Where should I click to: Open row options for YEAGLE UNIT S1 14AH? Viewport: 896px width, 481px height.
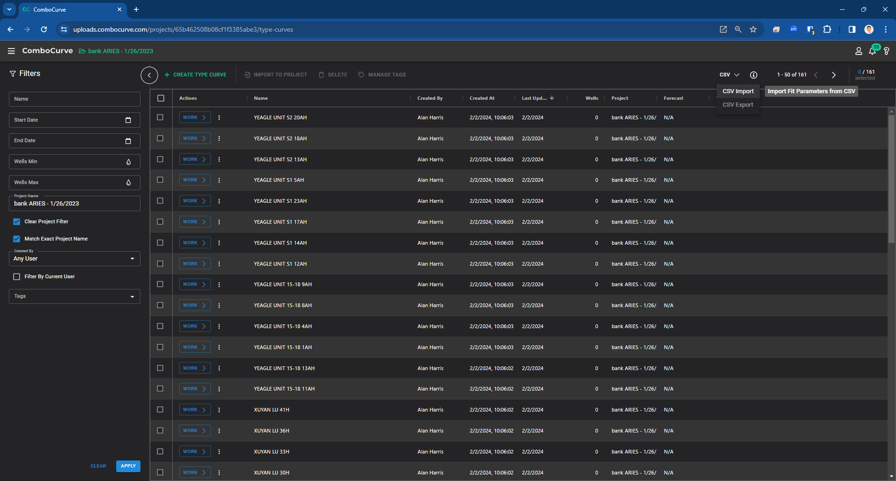coord(219,243)
